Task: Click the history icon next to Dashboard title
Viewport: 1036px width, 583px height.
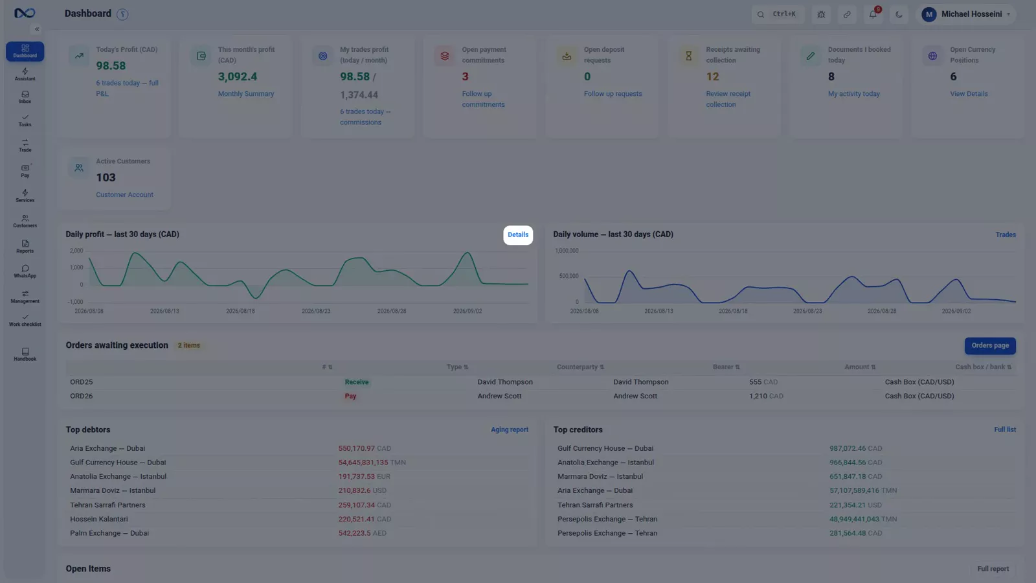Action: 122,14
